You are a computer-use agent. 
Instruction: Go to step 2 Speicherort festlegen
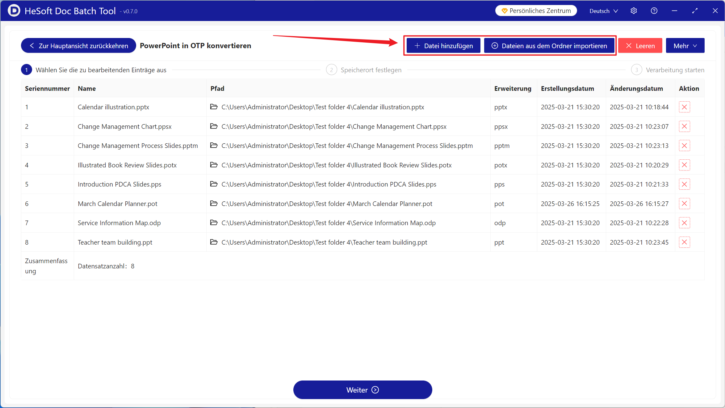[x=364, y=70]
